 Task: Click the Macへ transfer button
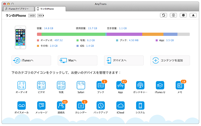(78, 61)
